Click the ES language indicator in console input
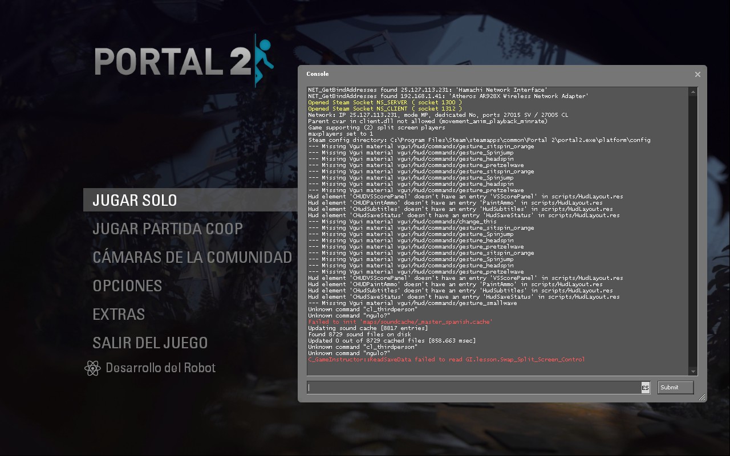Image resolution: width=730 pixels, height=456 pixels. click(645, 388)
